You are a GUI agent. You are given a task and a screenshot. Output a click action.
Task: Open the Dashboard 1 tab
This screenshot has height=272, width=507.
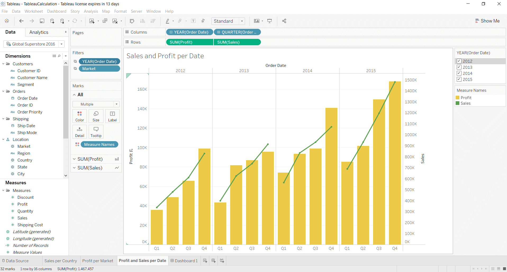pyautogui.click(x=184, y=261)
